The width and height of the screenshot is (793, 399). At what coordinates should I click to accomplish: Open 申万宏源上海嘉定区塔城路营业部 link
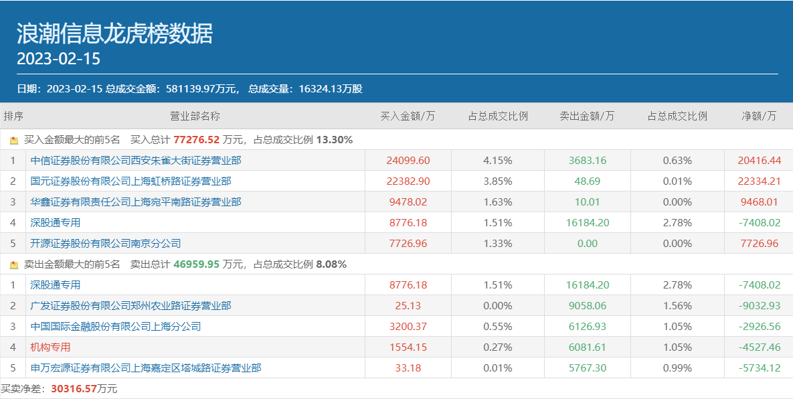click(146, 368)
